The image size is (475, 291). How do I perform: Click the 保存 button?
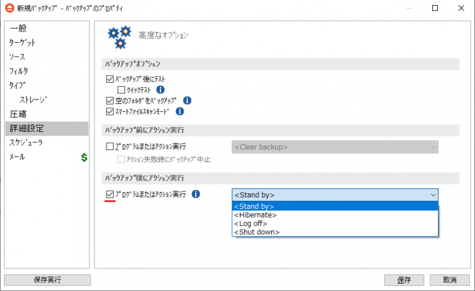[x=404, y=280]
